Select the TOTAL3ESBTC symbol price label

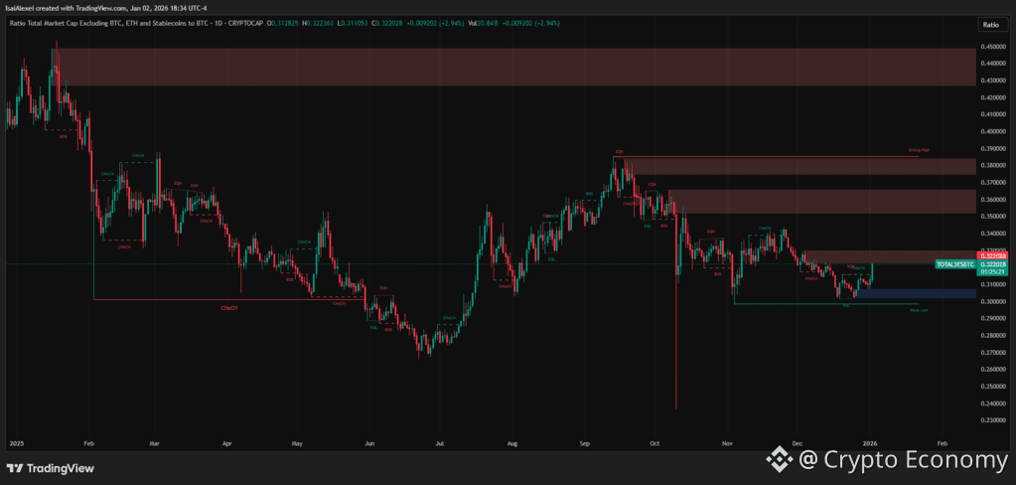pos(955,264)
